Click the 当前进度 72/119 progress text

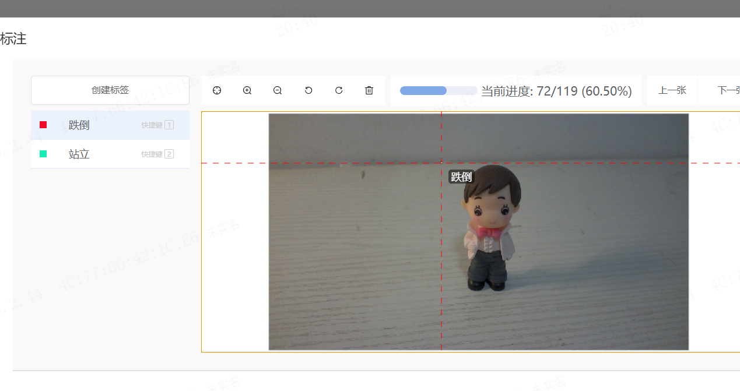(556, 91)
